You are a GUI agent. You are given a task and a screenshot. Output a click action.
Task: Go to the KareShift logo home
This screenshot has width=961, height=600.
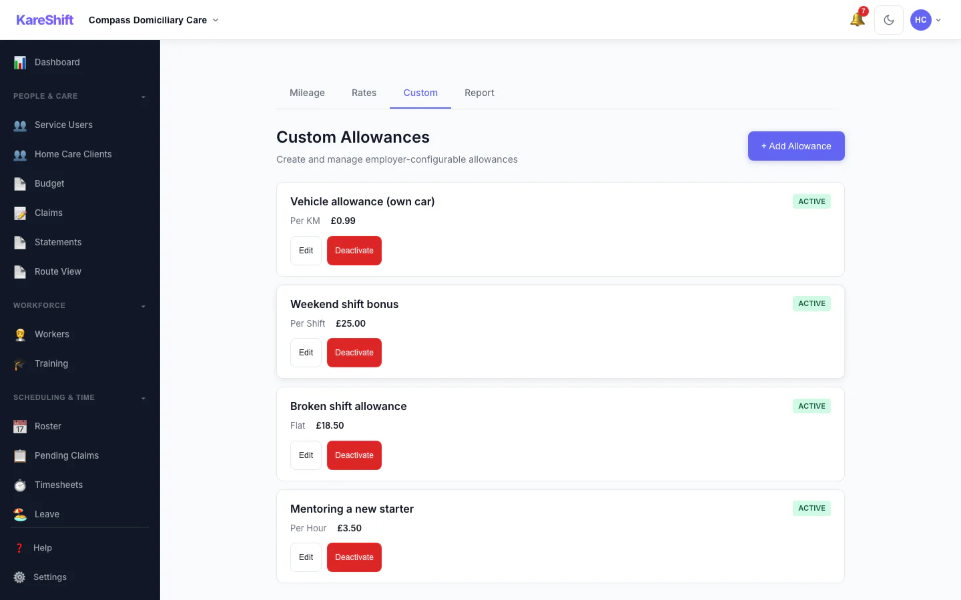click(45, 20)
